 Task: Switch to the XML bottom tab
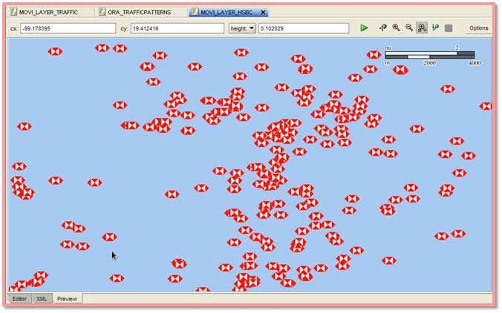tap(42, 299)
